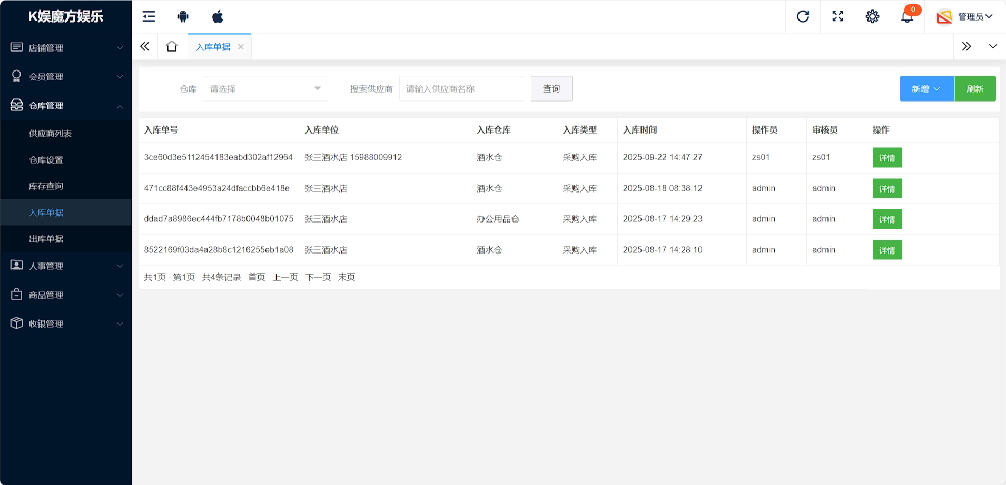This screenshot has width=1006, height=485.
Task: Open the settings gear icon
Action: (x=872, y=17)
